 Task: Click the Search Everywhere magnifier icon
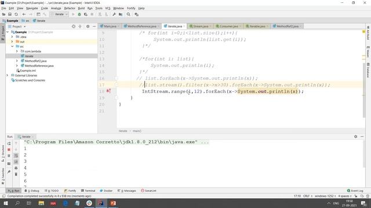coord(129,14)
